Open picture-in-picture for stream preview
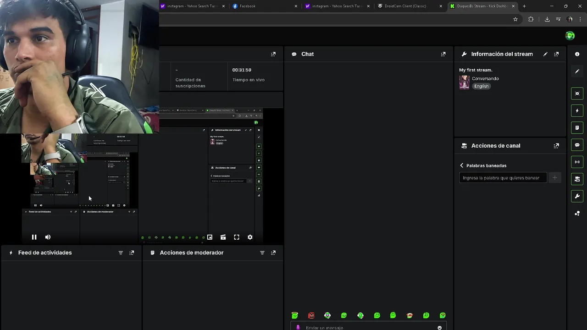 (x=210, y=237)
